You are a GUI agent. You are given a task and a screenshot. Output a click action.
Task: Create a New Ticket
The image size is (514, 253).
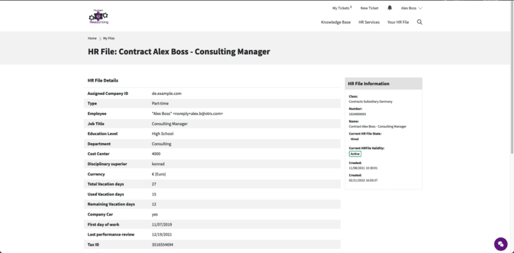(369, 8)
